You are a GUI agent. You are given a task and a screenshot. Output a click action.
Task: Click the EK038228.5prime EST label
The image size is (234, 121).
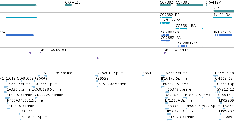[46, 89]
